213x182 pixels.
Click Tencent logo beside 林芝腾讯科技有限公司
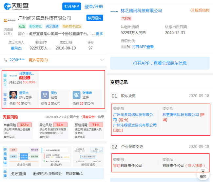tap(114, 11)
